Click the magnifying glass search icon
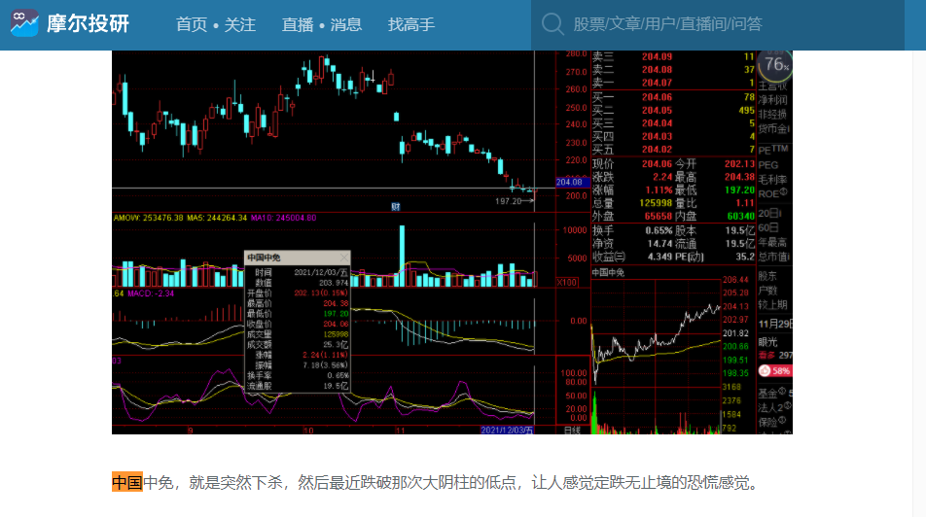 (552, 24)
